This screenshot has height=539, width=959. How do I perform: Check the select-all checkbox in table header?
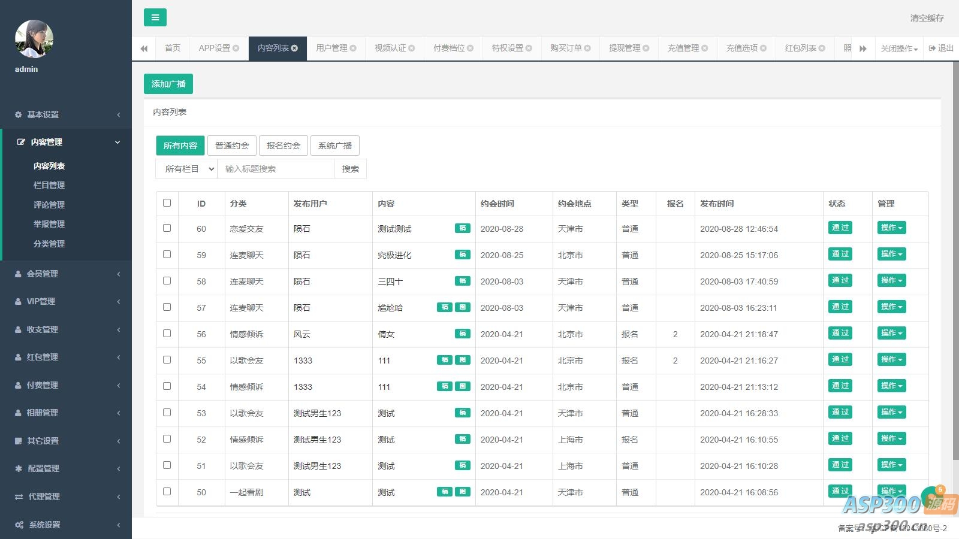point(167,203)
